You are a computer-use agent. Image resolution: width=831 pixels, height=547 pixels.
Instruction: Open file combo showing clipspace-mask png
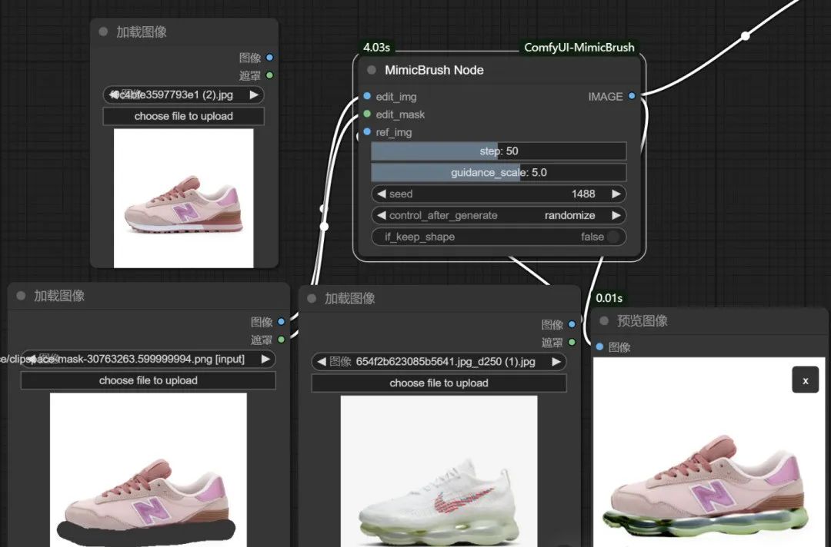click(x=149, y=360)
